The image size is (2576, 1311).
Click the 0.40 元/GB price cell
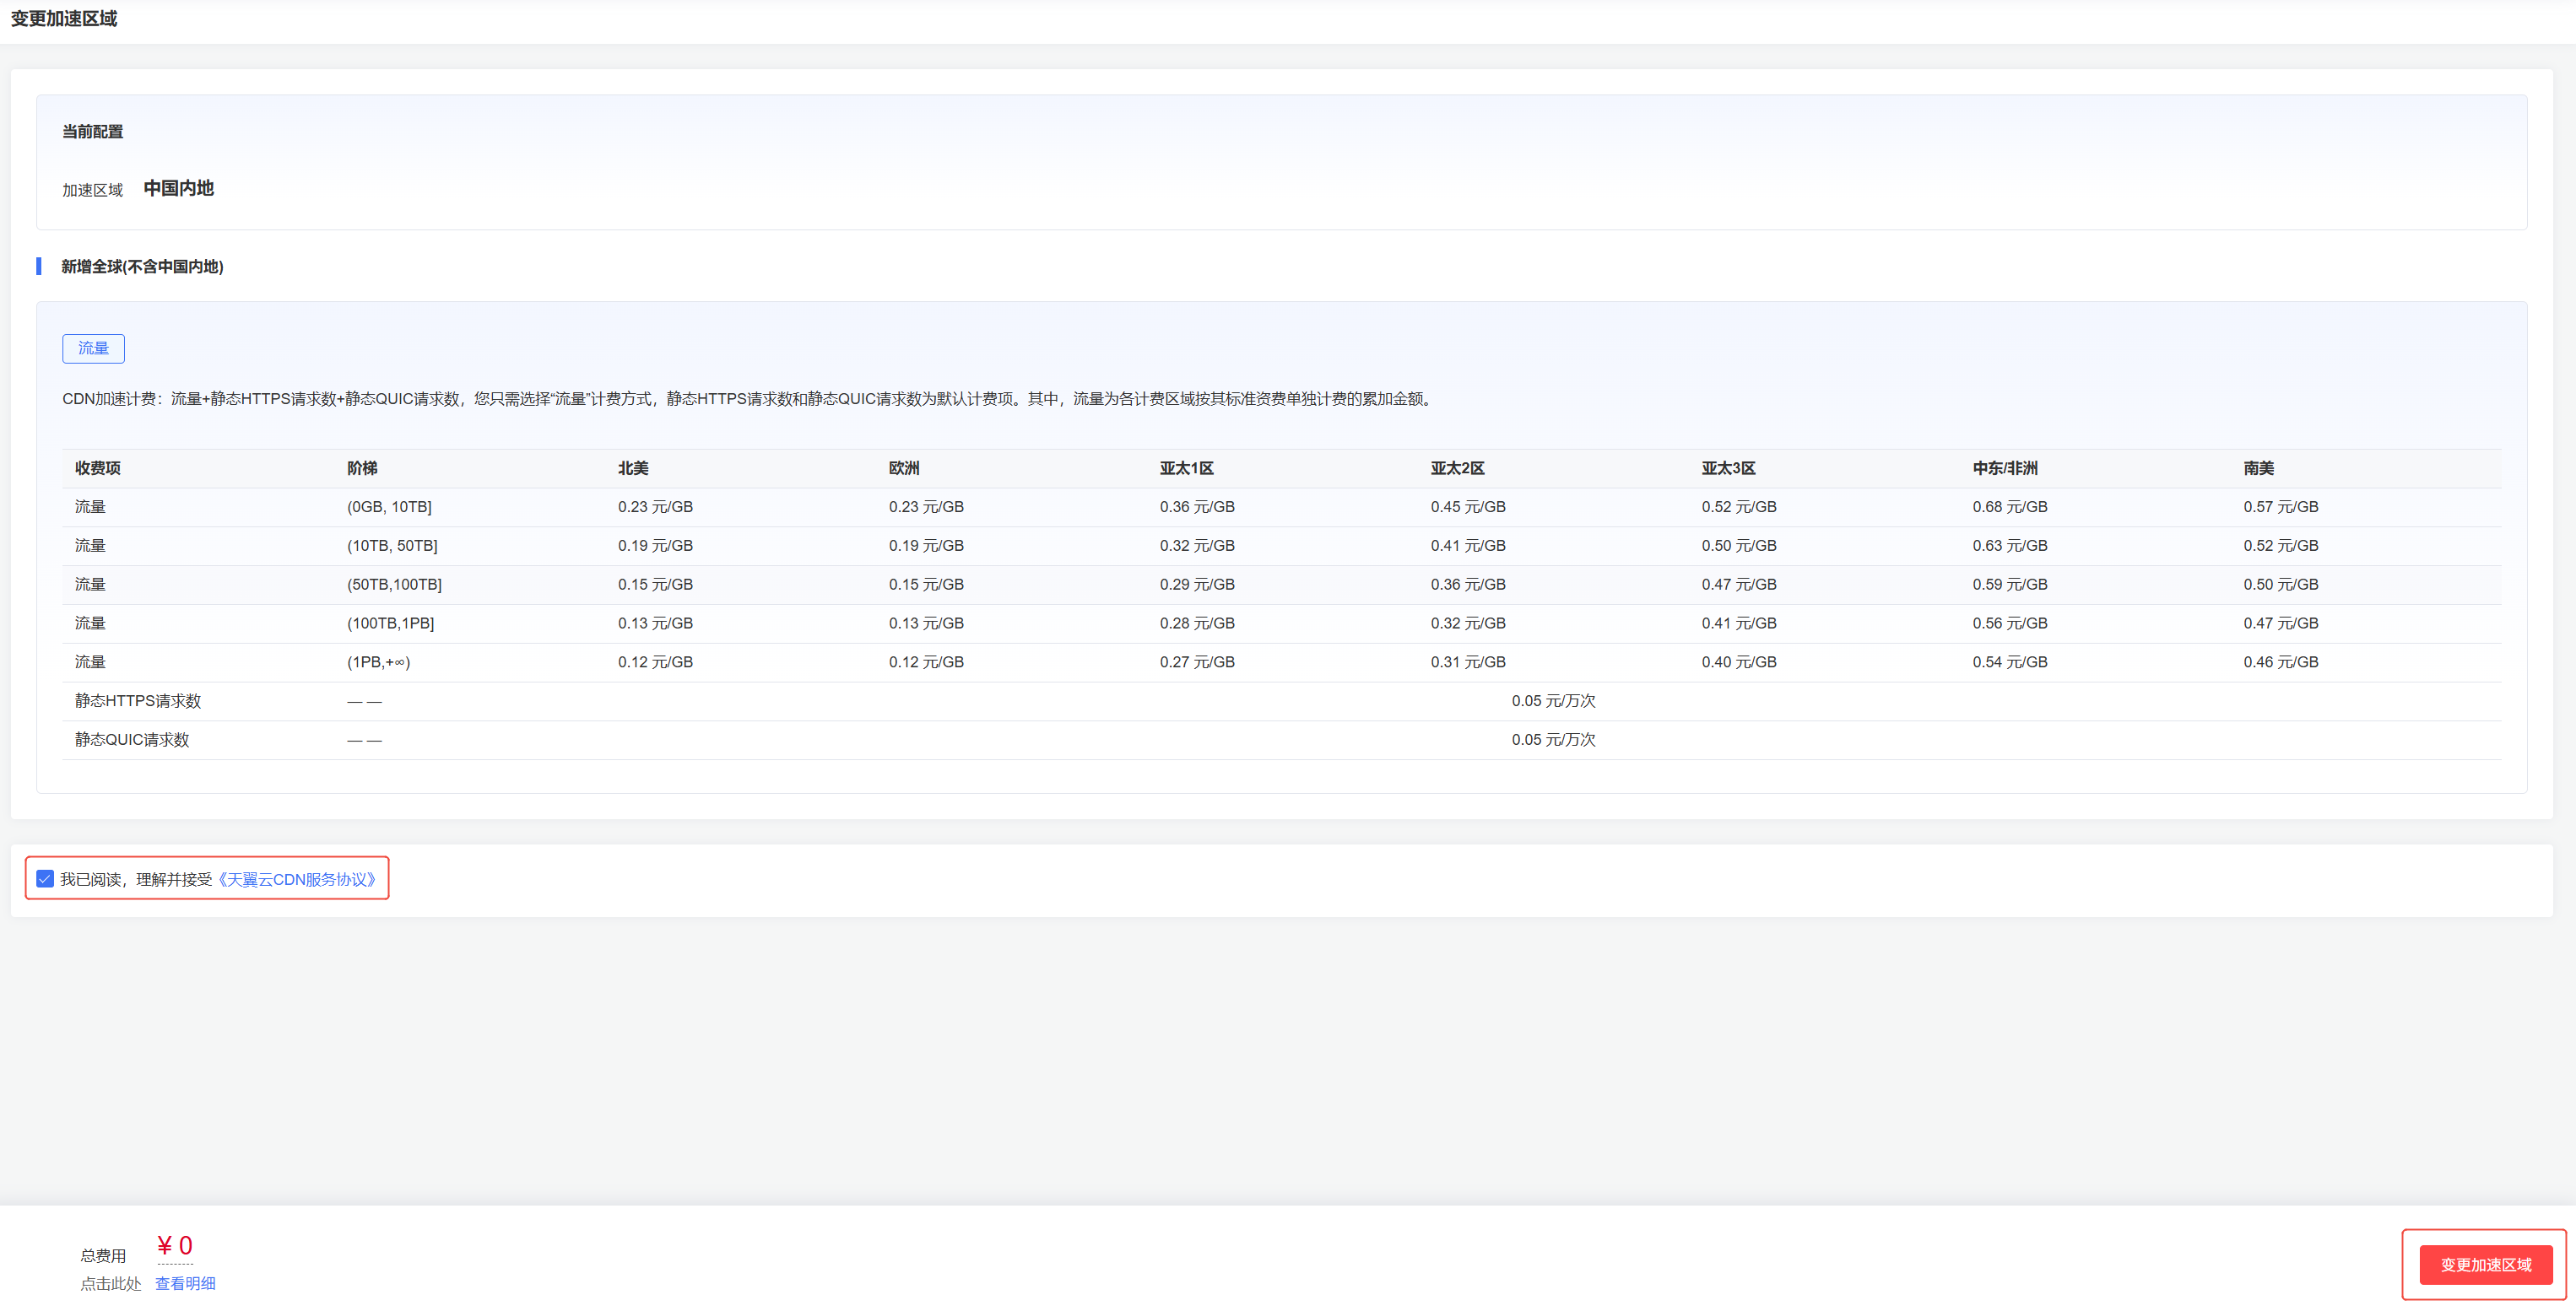(x=1738, y=662)
